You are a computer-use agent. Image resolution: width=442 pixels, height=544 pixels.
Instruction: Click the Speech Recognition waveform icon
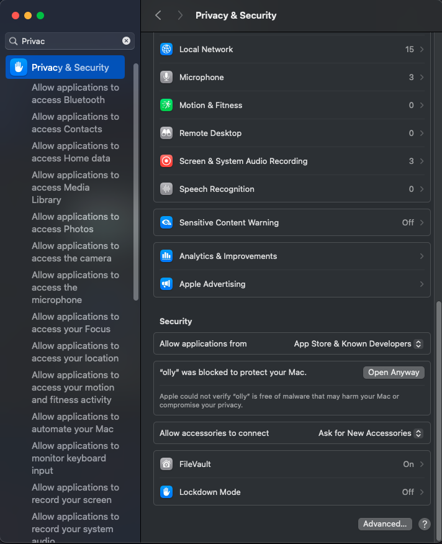tap(166, 189)
